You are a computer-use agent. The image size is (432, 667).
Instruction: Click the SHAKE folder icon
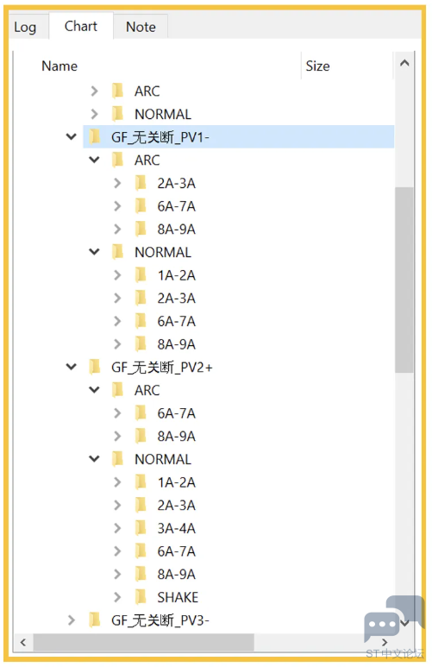pyautogui.click(x=141, y=597)
